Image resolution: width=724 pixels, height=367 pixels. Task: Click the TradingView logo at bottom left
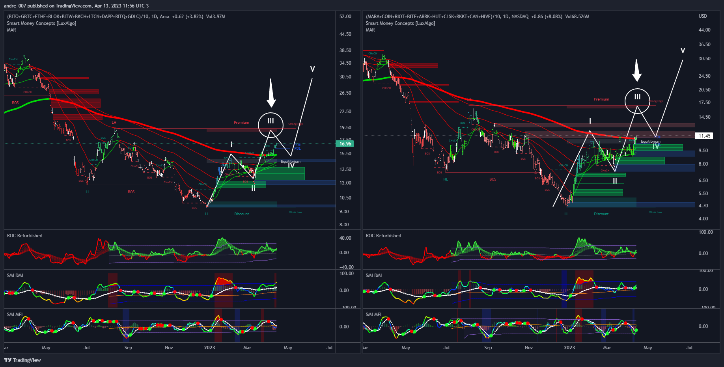(x=22, y=360)
